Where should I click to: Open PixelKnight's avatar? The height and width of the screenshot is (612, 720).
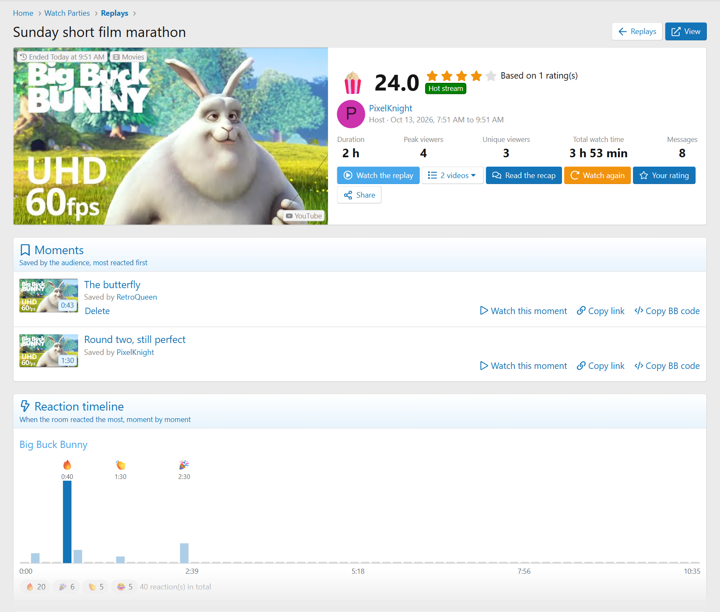point(351,114)
